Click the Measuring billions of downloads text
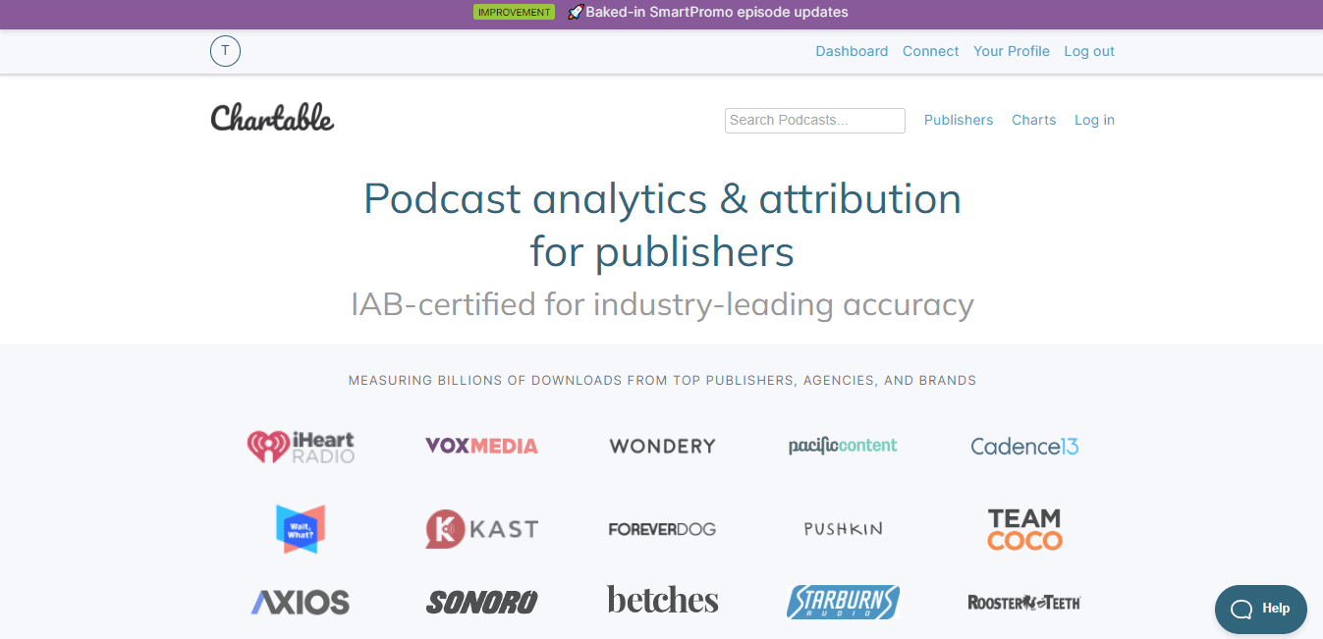This screenshot has height=639, width=1323. coord(662,380)
